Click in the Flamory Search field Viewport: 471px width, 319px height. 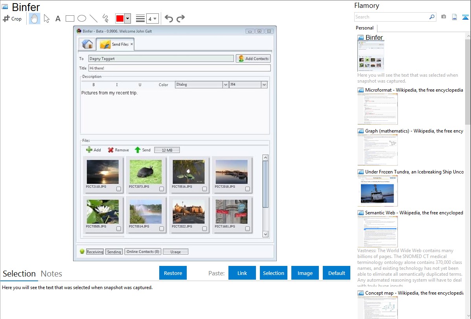tap(391, 17)
